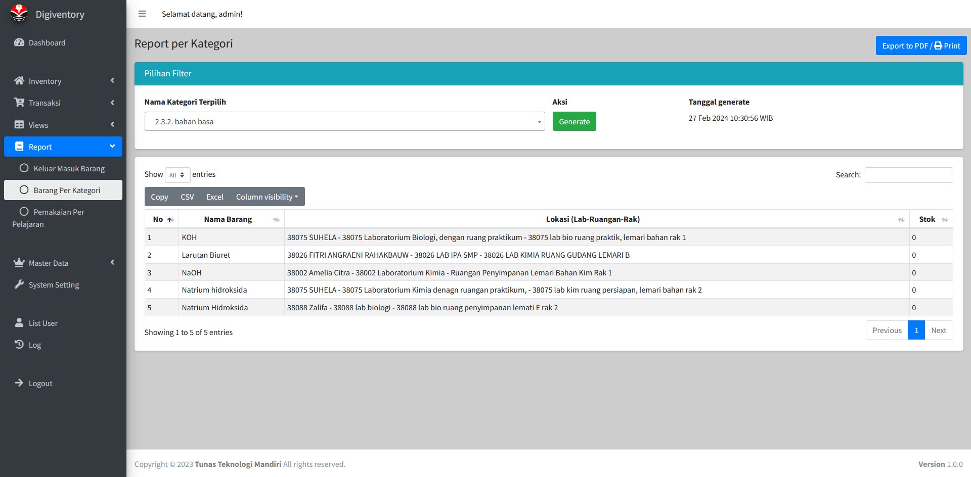Image resolution: width=971 pixels, height=477 pixels.
Task: Click the green Generate button
Action: 574,121
